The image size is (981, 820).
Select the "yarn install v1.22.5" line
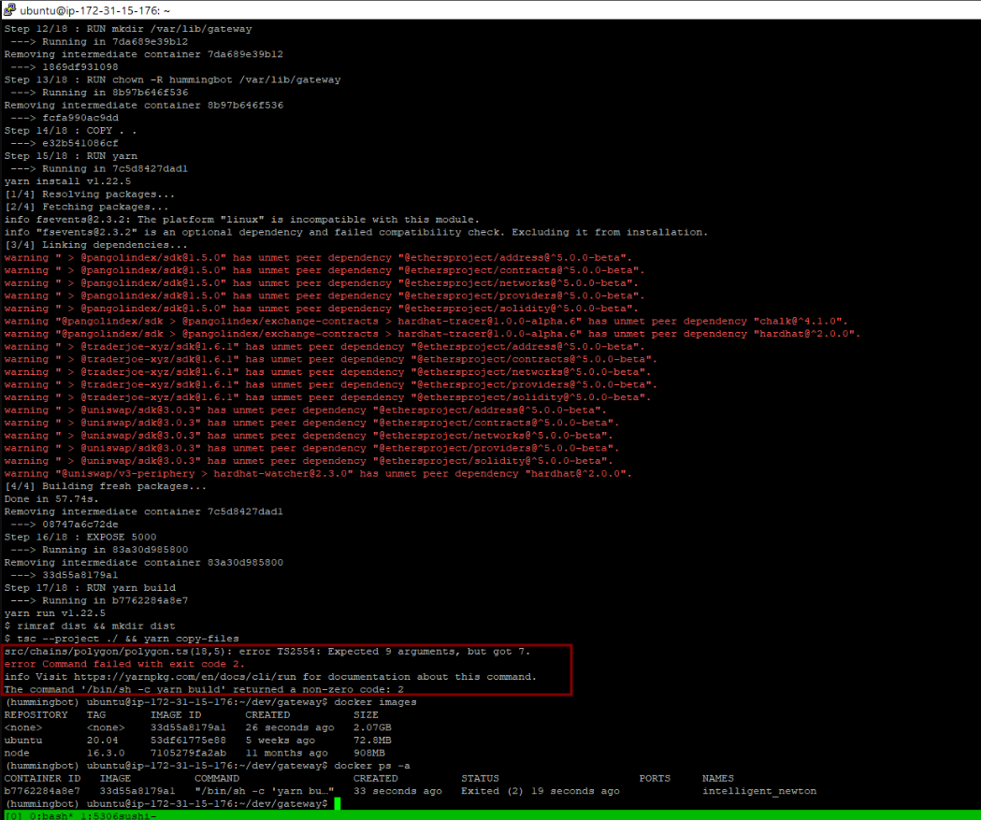pyautogui.click(x=67, y=181)
